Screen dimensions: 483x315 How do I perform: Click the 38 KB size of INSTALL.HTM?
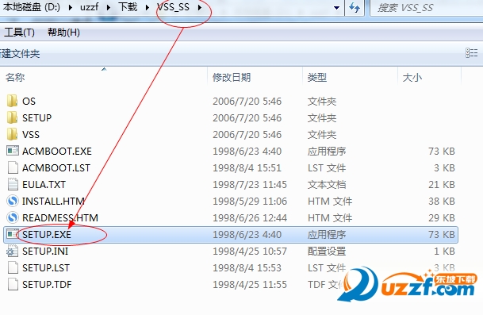pos(442,201)
